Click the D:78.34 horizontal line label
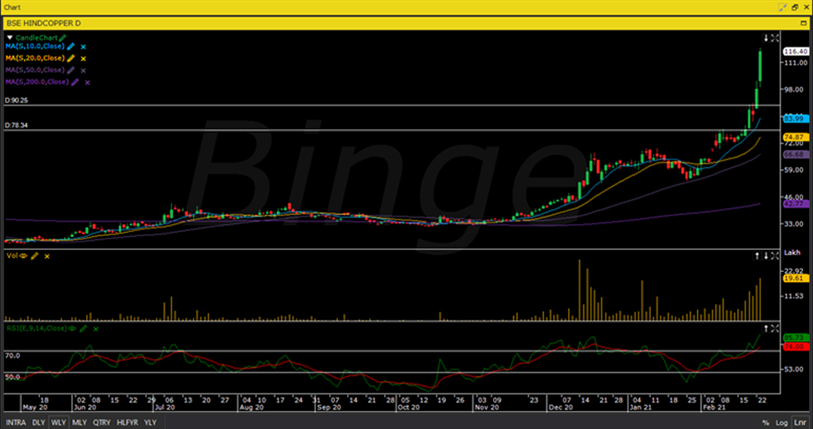Image resolution: width=813 pixels, height=429 pixels. [16, 125]
